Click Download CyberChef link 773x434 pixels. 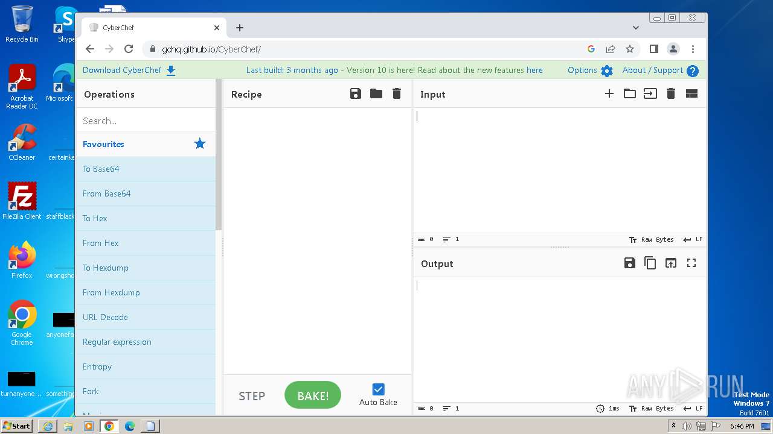122,70
